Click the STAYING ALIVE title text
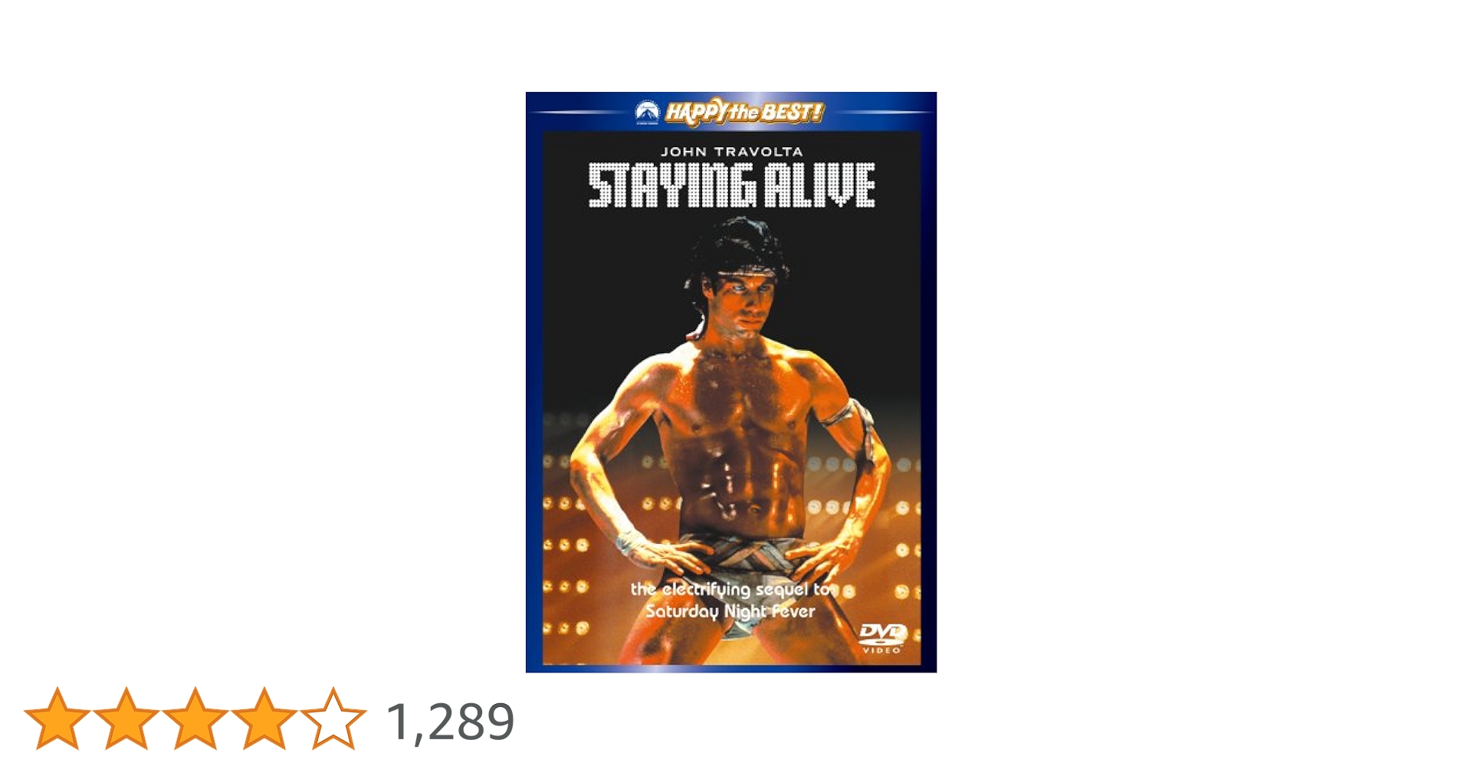Viewport: 1464px width, 766px height. click(731, 185)
